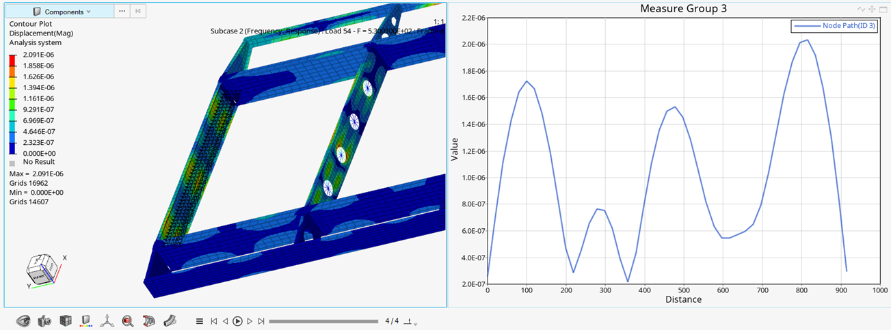Click the Analysis system legend label

(x=34, y=42)
